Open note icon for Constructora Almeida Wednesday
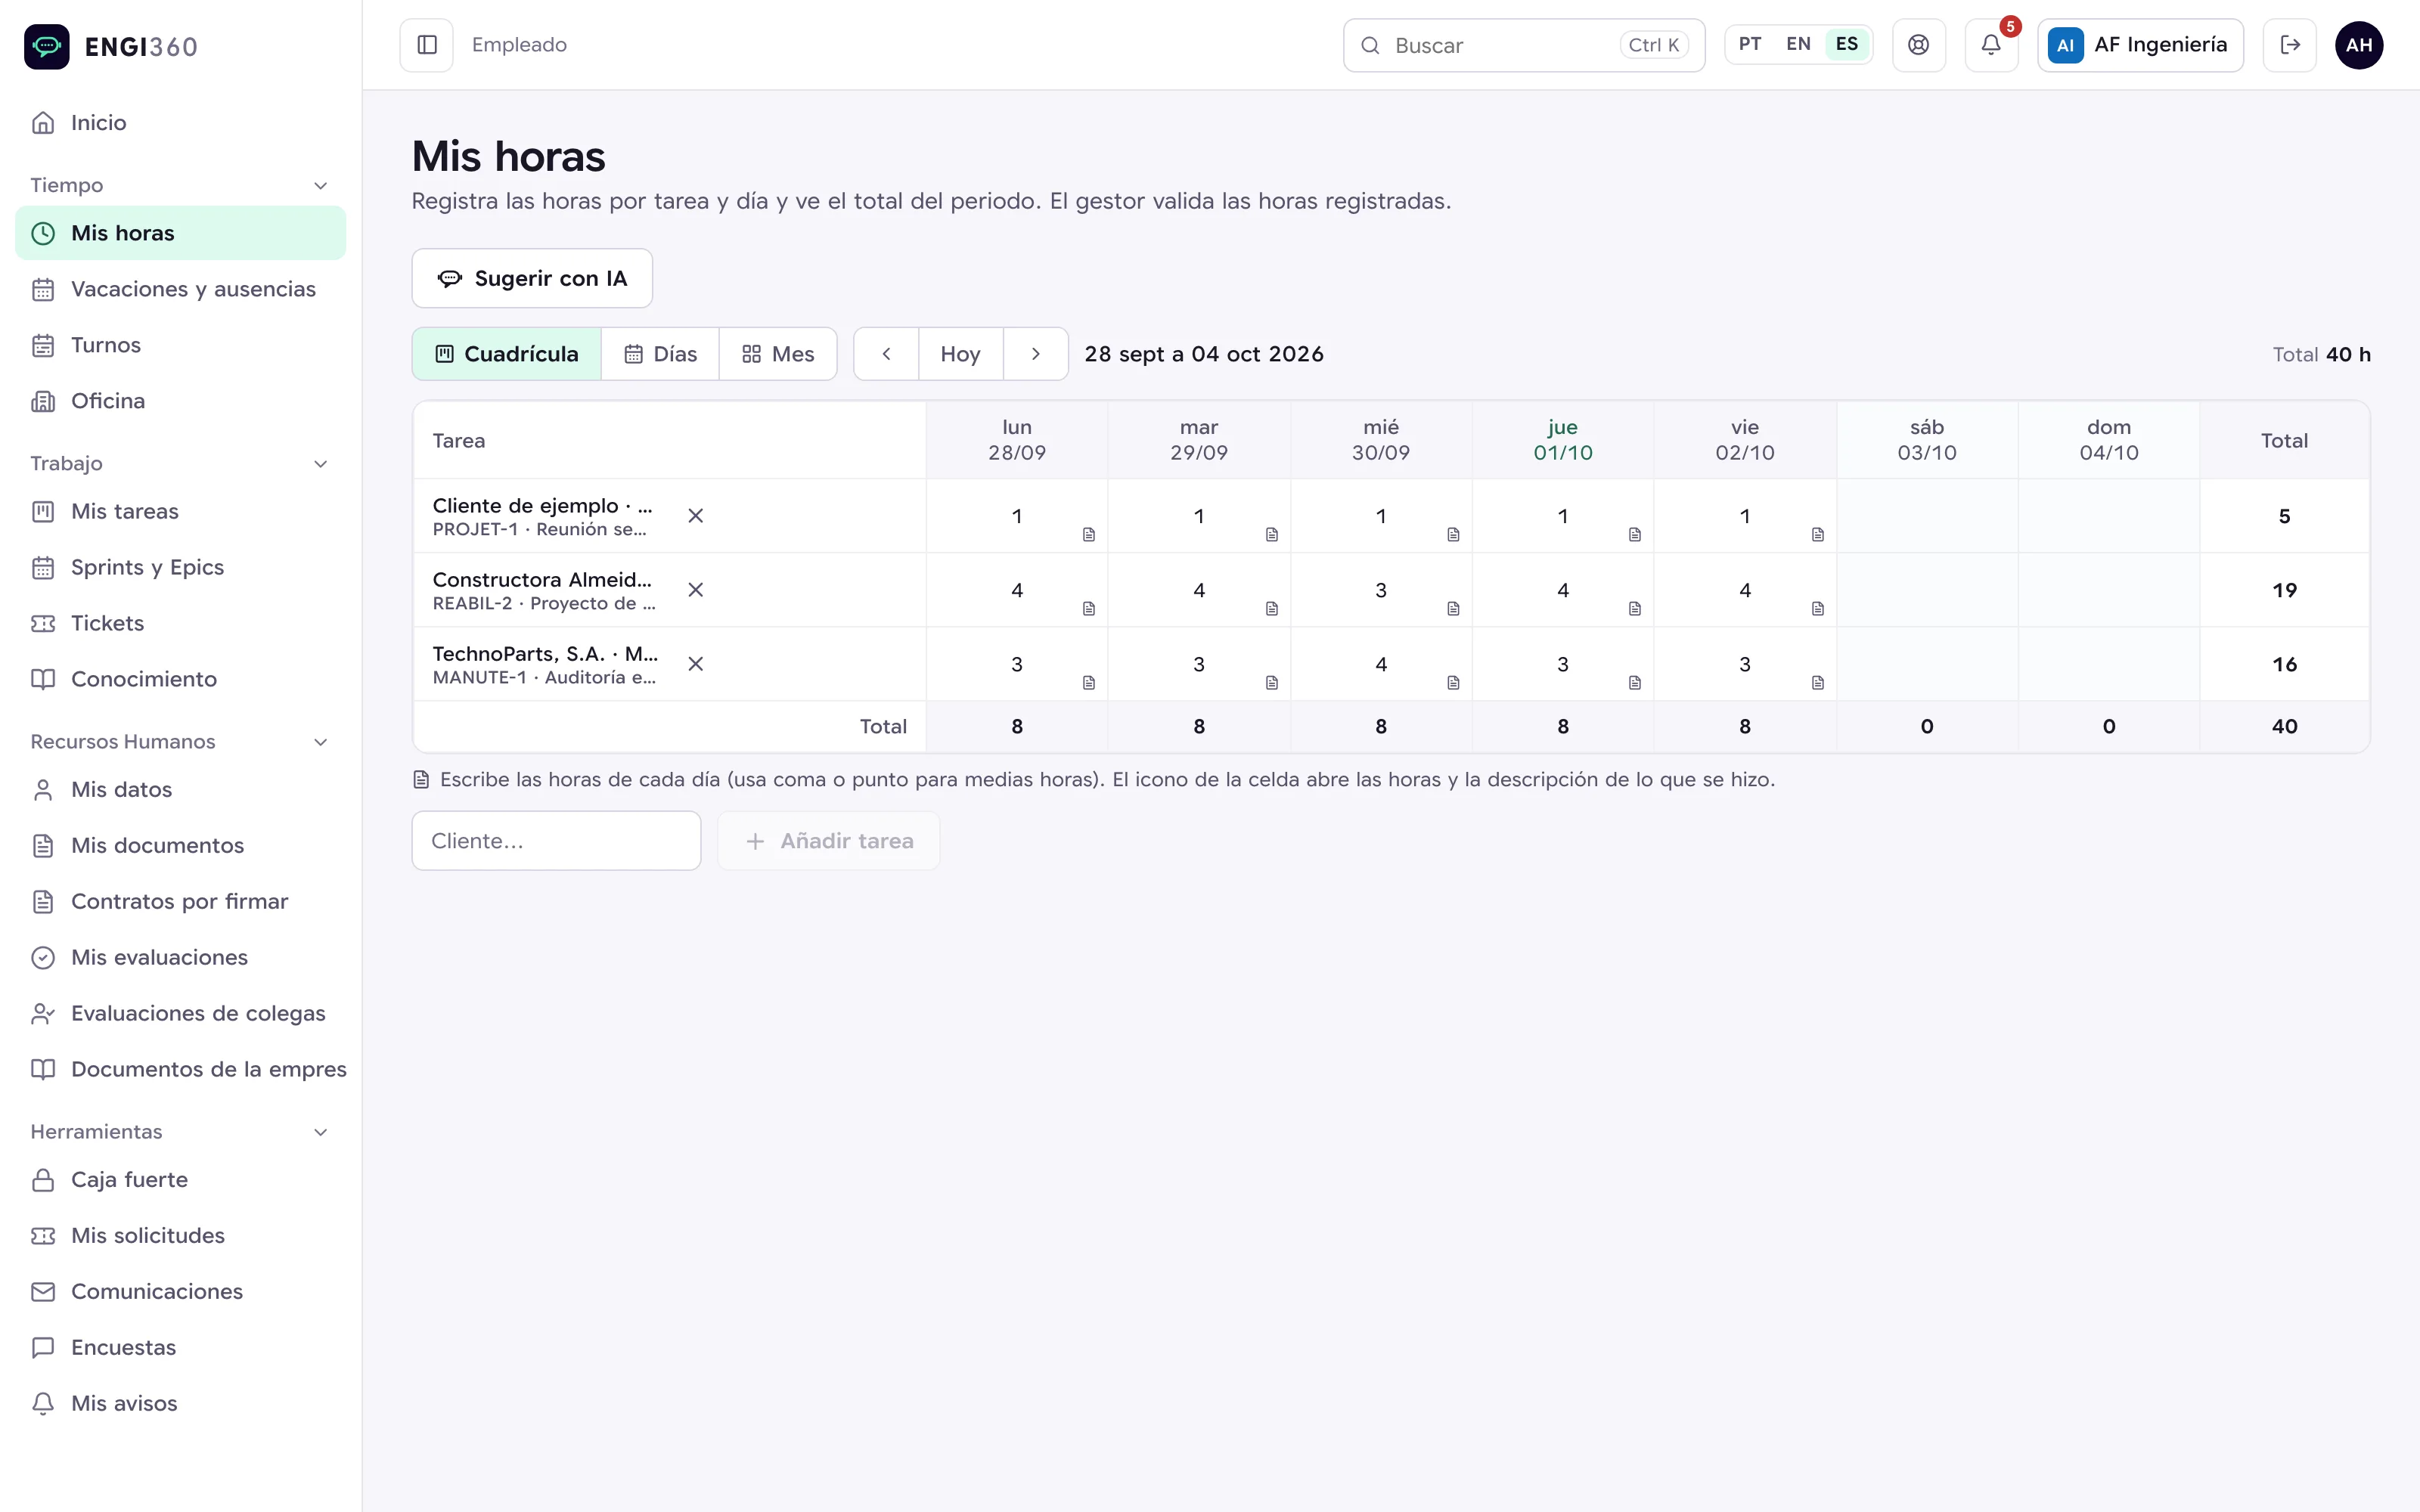Viewport: 2420px width, 1512px height. tap(1453, 609)
